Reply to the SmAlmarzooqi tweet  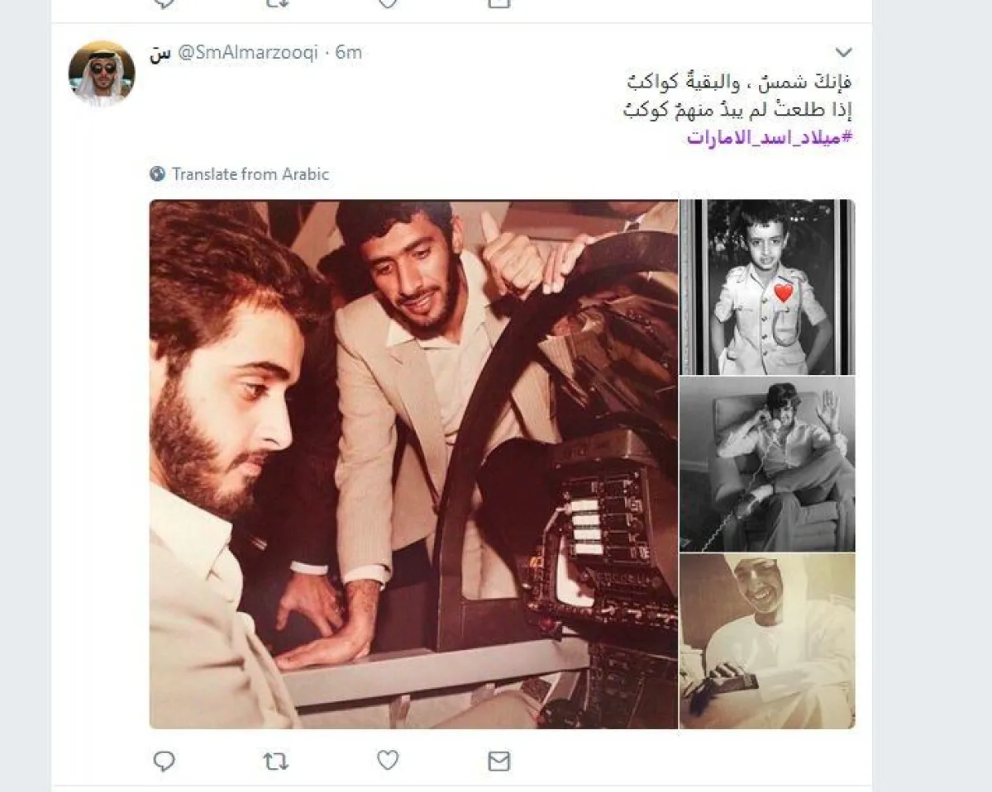tap(165, 761)
